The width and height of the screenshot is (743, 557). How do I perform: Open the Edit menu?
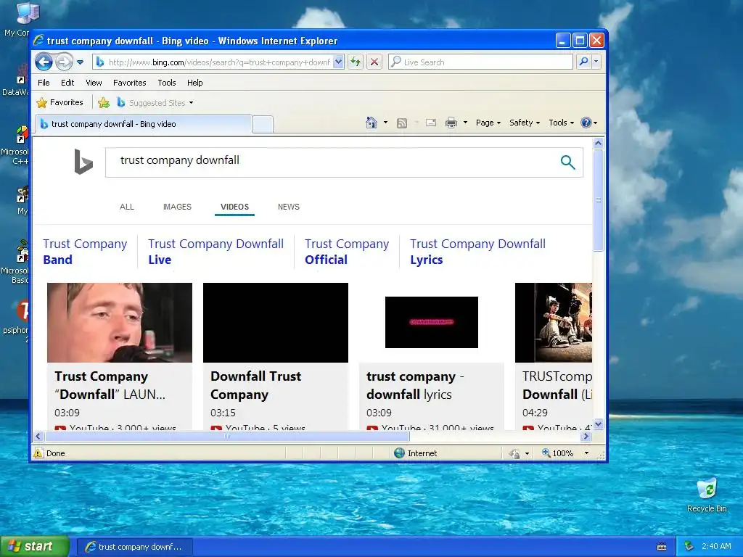[x=67, y=83]
